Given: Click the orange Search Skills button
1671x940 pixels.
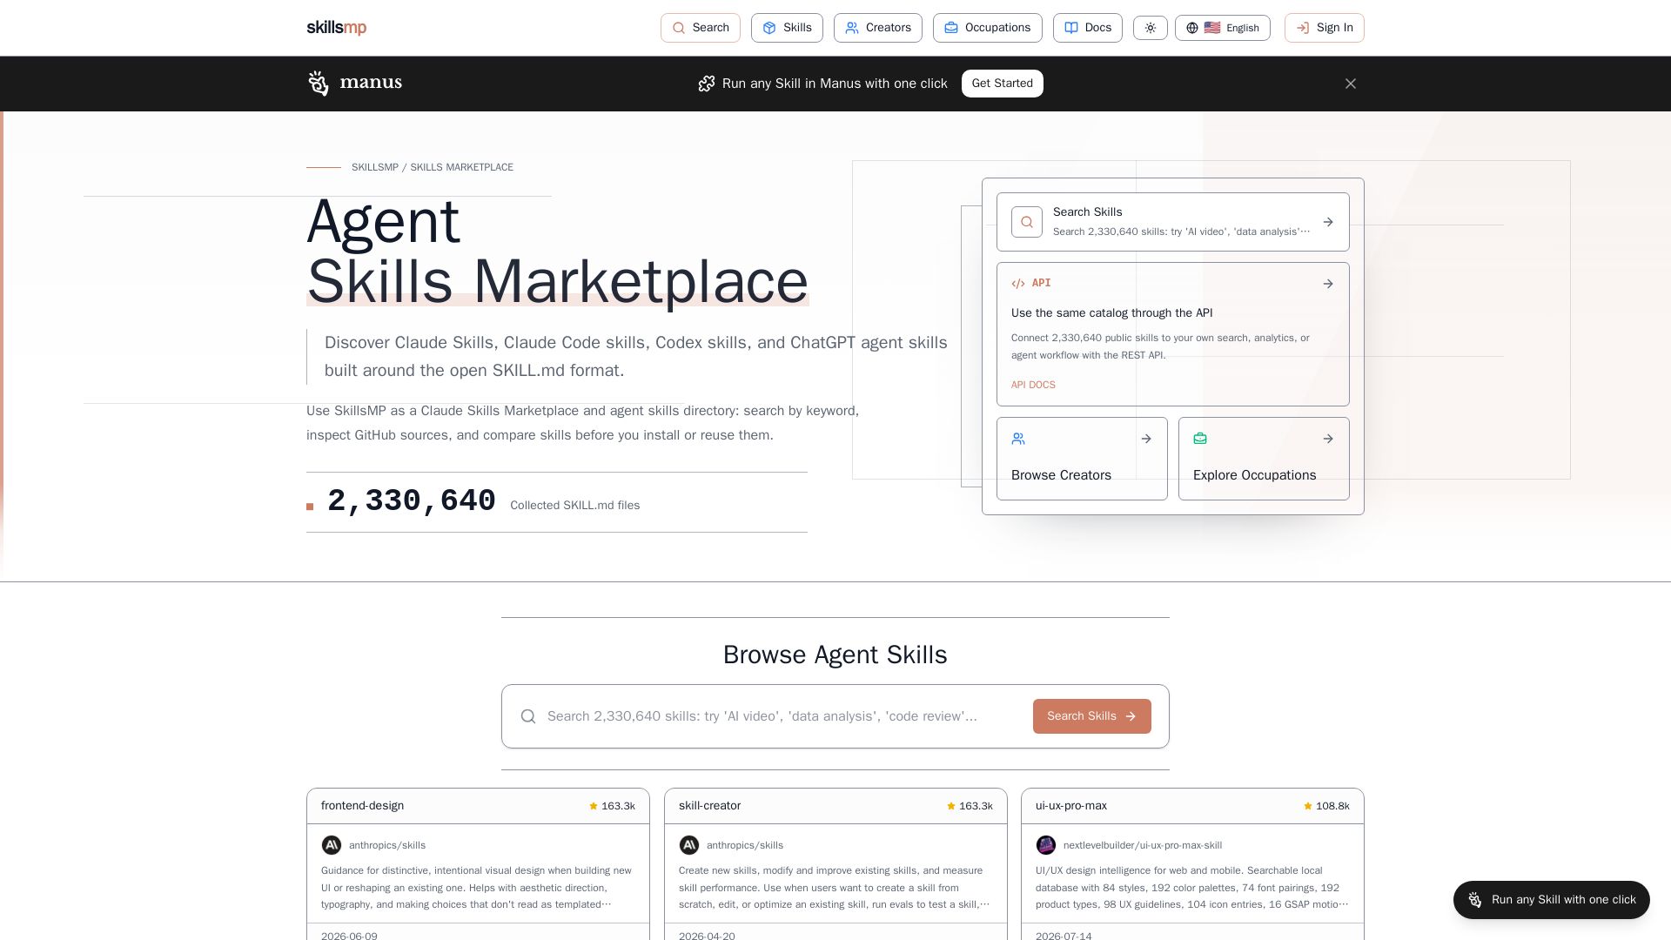Looking at the screenshot, I should (1092, 716).
